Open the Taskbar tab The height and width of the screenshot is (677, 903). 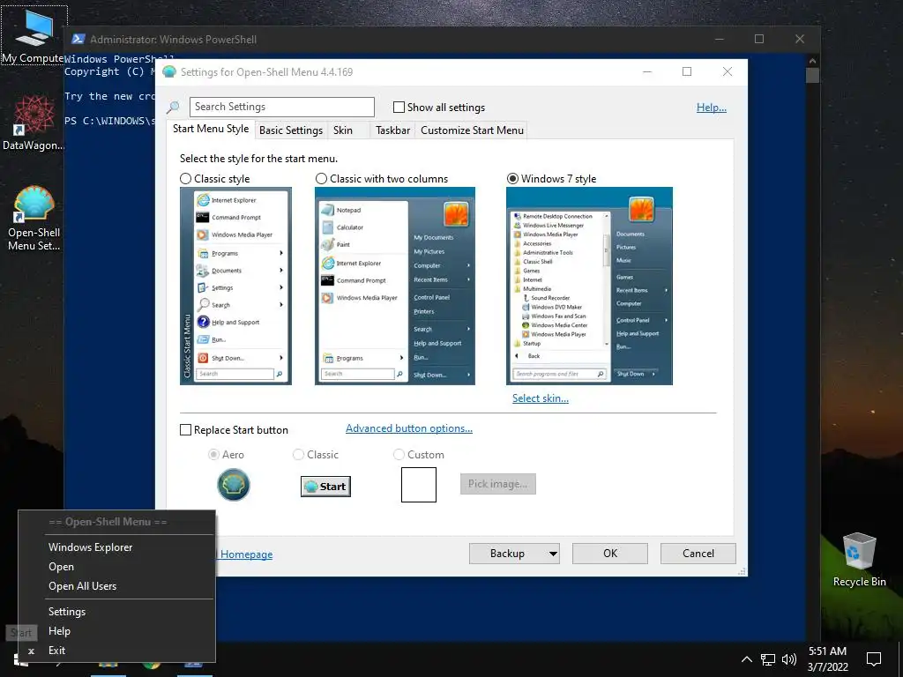point(392,130)
